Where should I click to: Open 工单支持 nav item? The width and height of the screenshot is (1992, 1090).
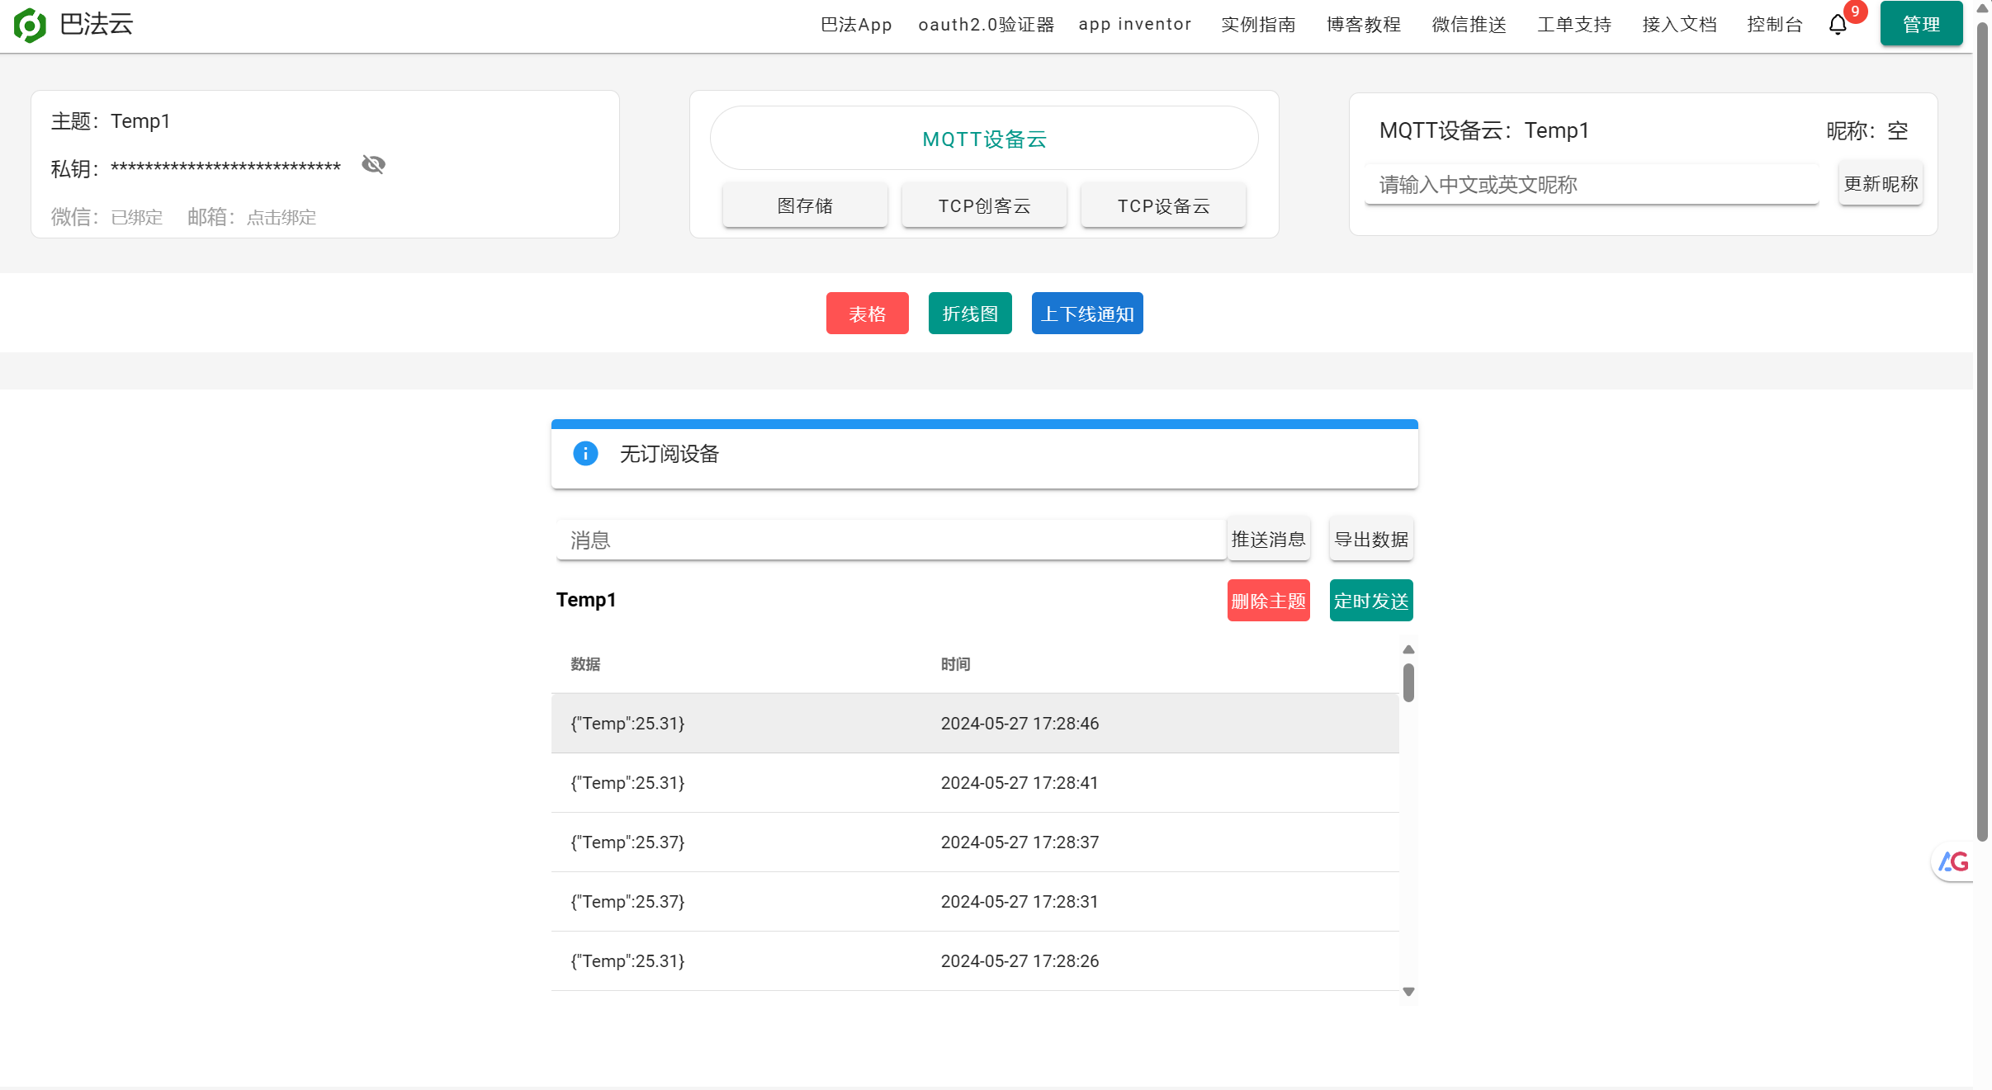[x=1574, y=25]
